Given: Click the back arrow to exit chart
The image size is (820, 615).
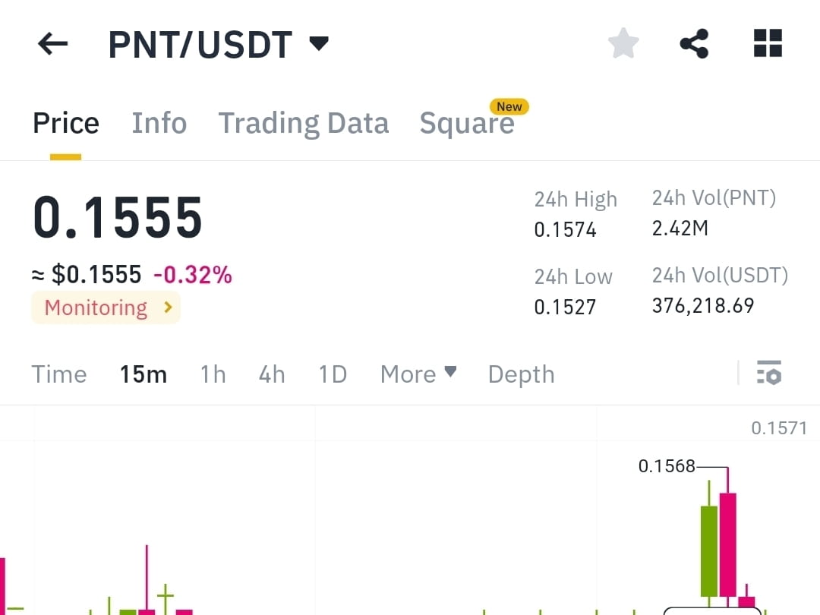Looking at the screenshot, I should coord(52,43).
